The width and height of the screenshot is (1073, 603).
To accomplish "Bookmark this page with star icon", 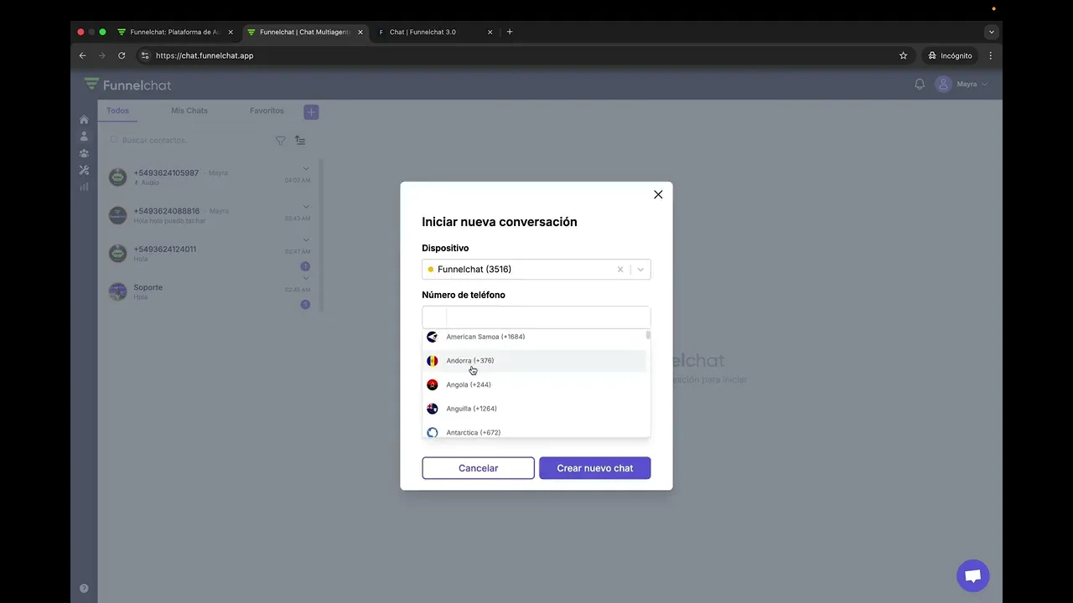I will click(x=903, y=55).
